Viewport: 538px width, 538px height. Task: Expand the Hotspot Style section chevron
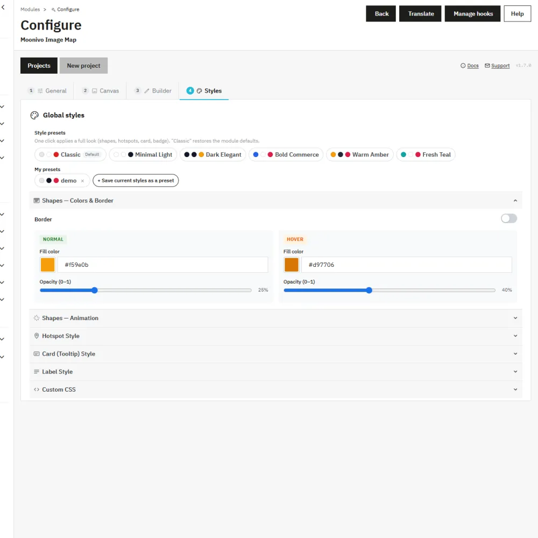(x=515, y=336)
